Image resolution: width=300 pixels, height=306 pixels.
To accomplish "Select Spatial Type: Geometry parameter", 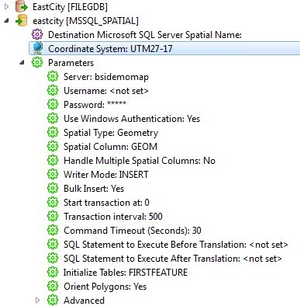I will (111, 133).
